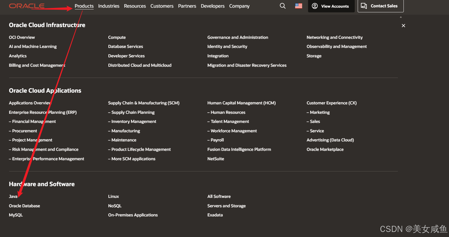Open Human Capital Management (HCM)
Image resolution: width=449 pixels, height=237 pixels.
click(241, 103)
